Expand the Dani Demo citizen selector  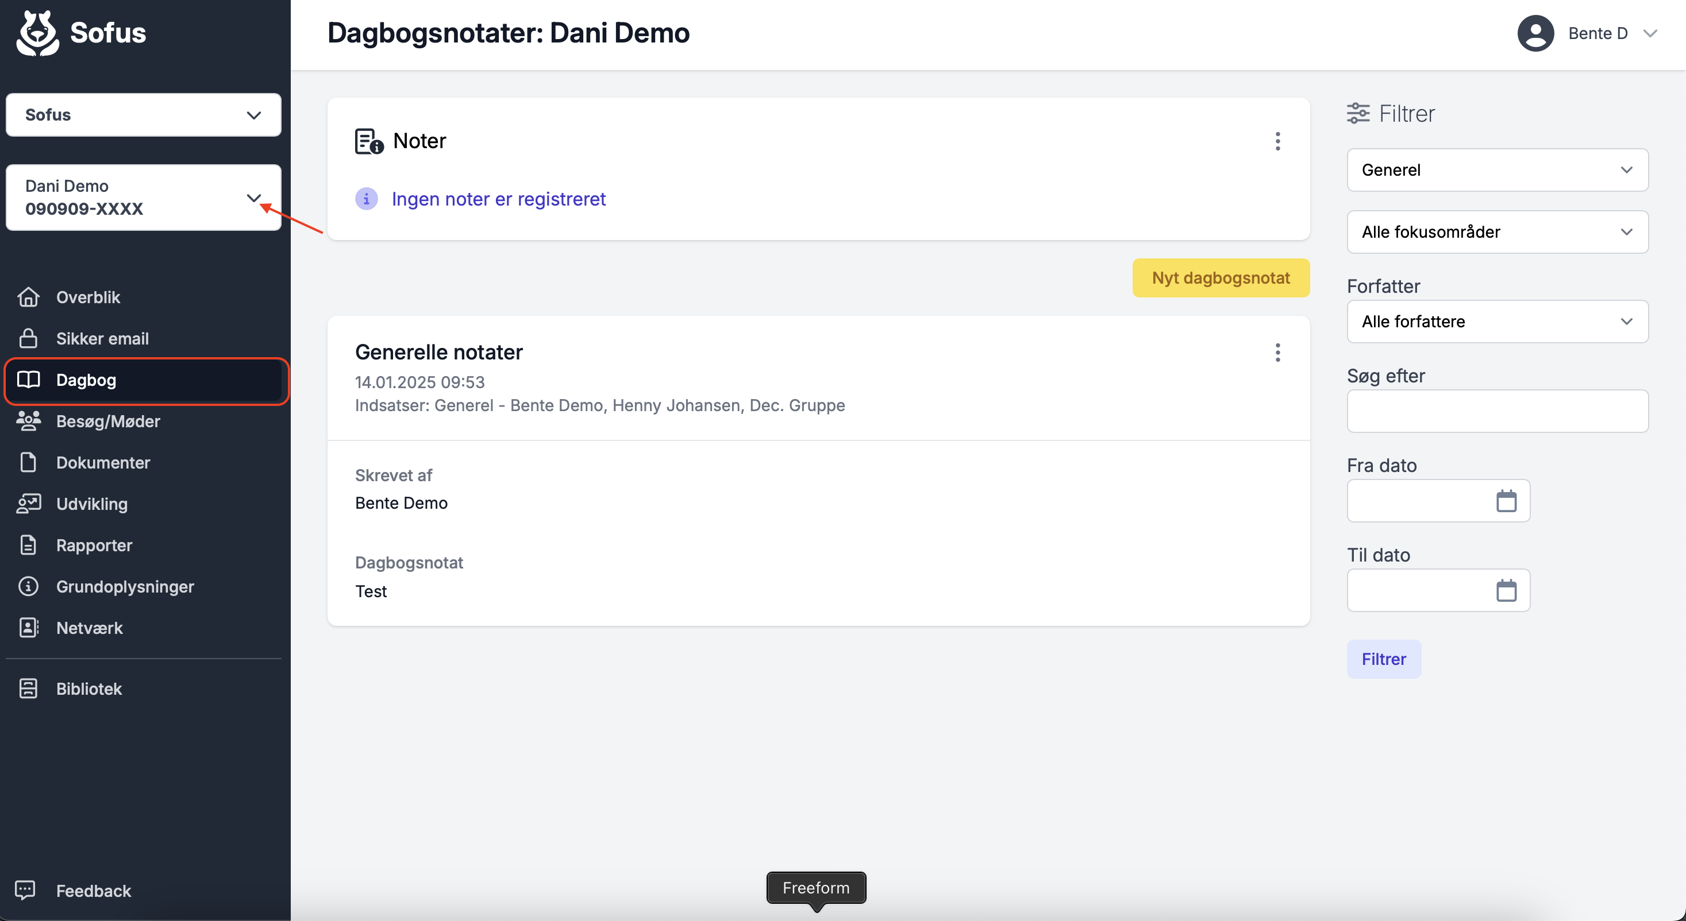143,198
